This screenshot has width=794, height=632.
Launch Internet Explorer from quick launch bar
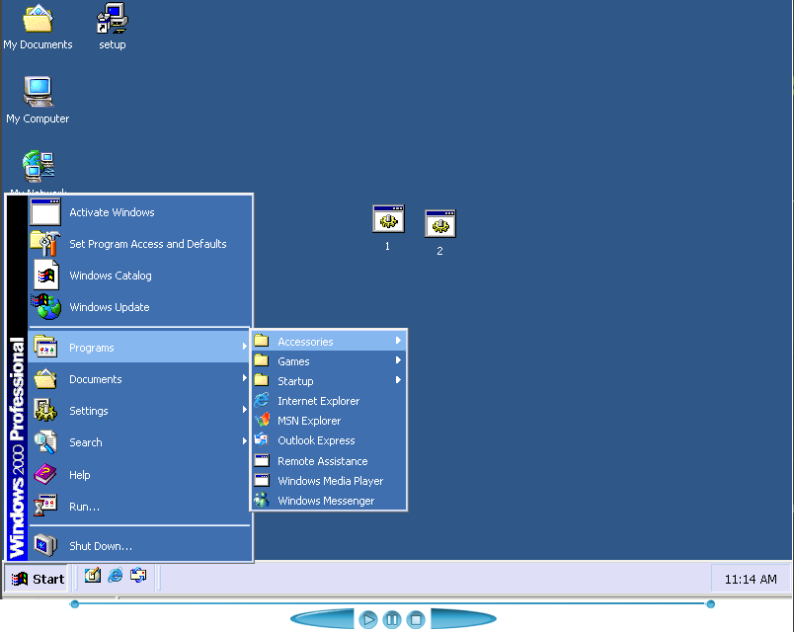click(x=116, y=576)
